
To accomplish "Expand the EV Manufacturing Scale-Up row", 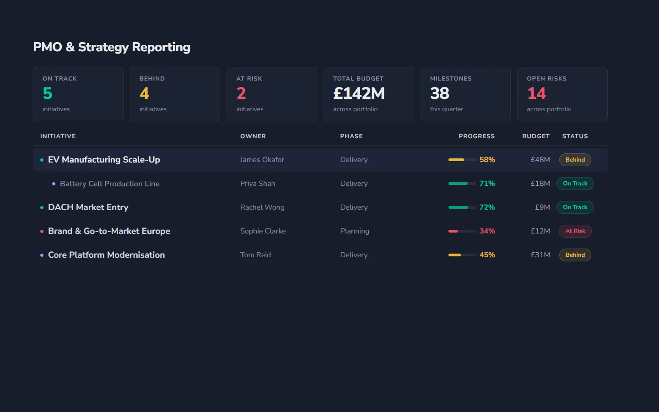I will (x=104, y=160).
